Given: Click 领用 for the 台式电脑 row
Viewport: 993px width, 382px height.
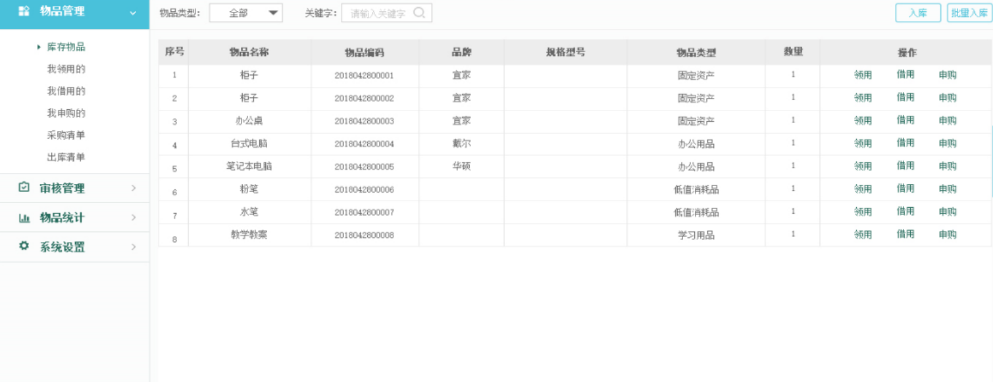Looking at the screenshot, I should pos(863,143).
